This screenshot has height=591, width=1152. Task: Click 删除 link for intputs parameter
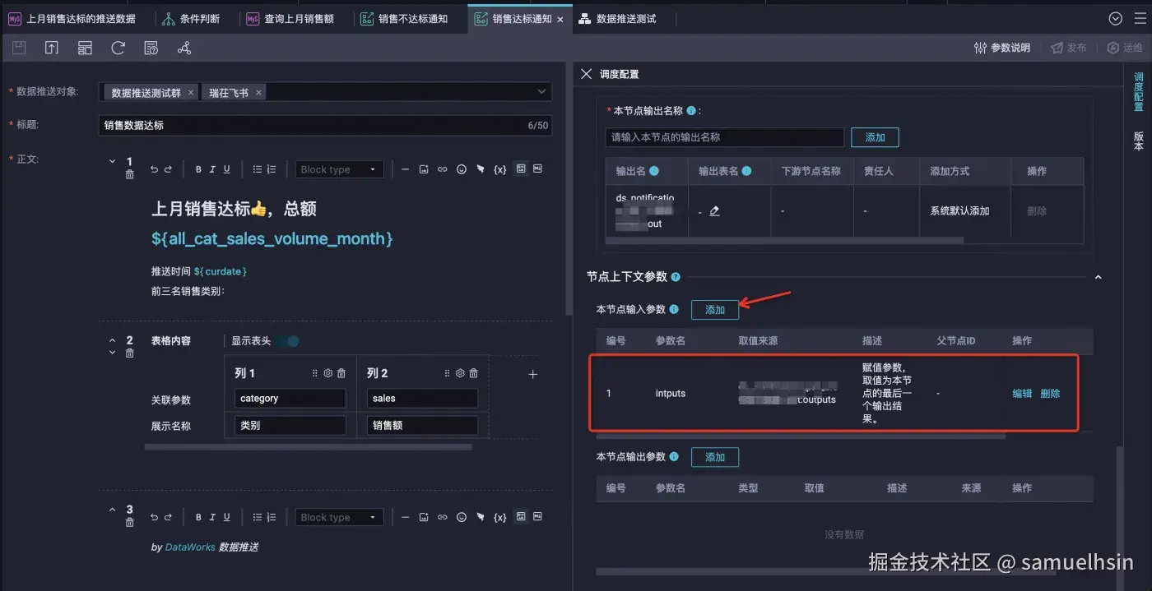1050,394
